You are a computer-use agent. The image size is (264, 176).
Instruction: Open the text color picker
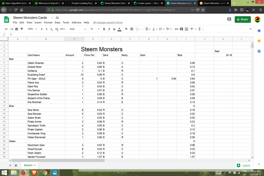pyautogui.click(x=119, y=29)
